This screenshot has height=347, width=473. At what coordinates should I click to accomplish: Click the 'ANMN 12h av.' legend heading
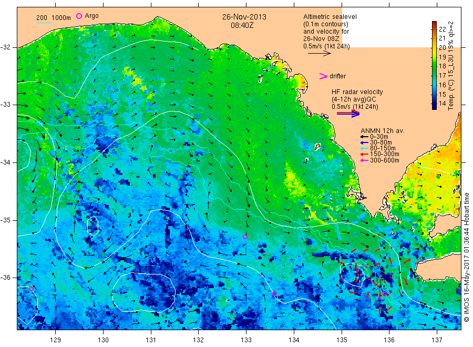click(383, 131)
